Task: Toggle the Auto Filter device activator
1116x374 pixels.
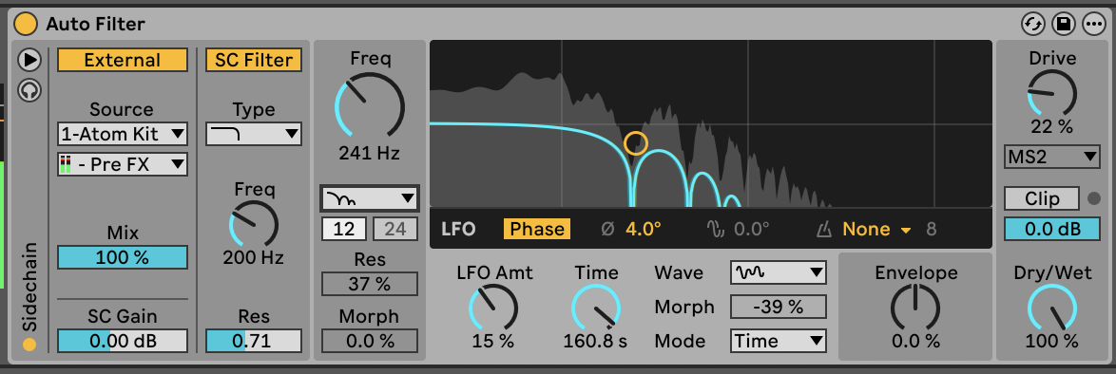Action: (x=25, y=24)
